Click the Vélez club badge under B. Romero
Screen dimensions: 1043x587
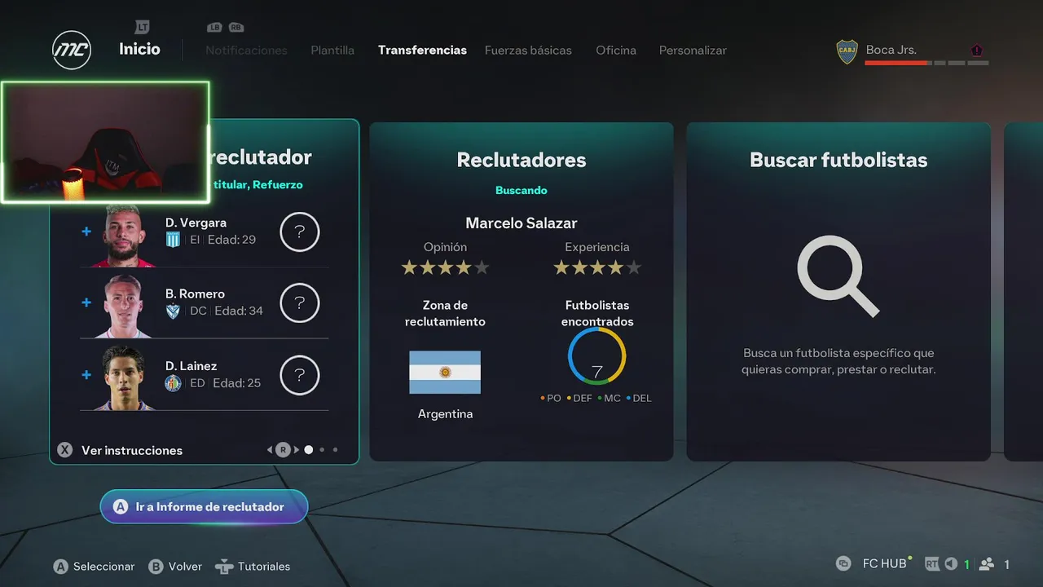[x=173, y=311]
